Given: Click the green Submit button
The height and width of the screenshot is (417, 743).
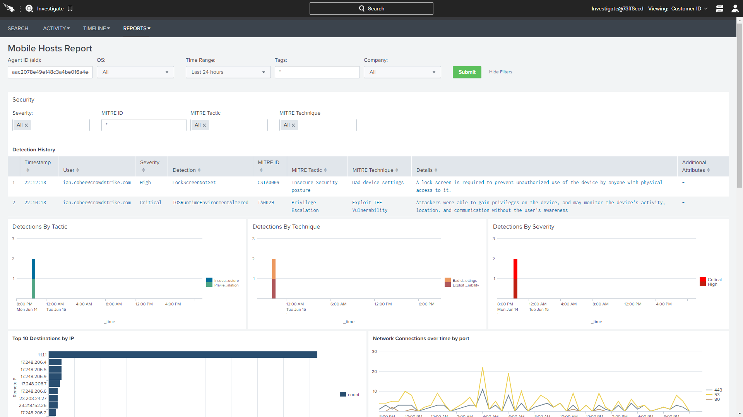Looking at the screenshot, I should click(x=467, y=72).
